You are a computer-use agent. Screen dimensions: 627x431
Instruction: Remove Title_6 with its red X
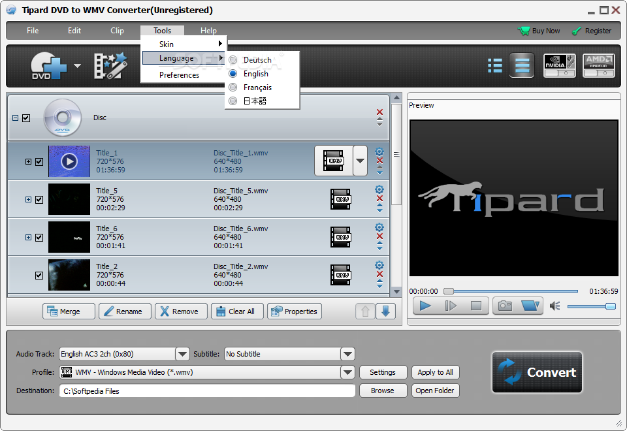[x=379, y=236]
